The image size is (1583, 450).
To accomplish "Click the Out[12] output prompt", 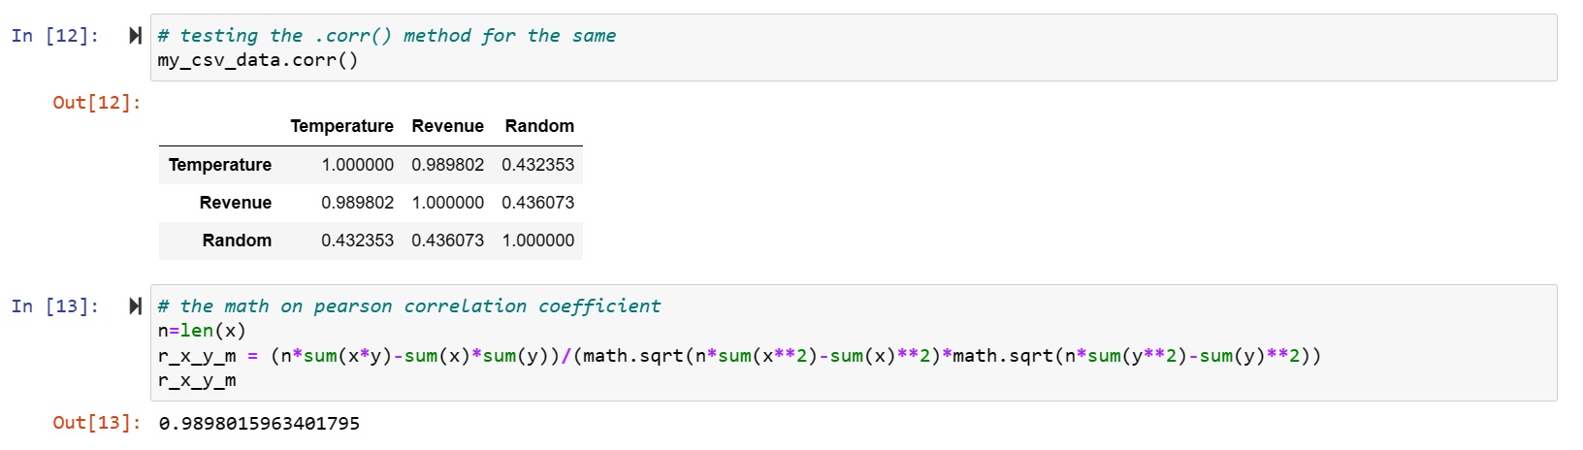I will click(97, 103).
